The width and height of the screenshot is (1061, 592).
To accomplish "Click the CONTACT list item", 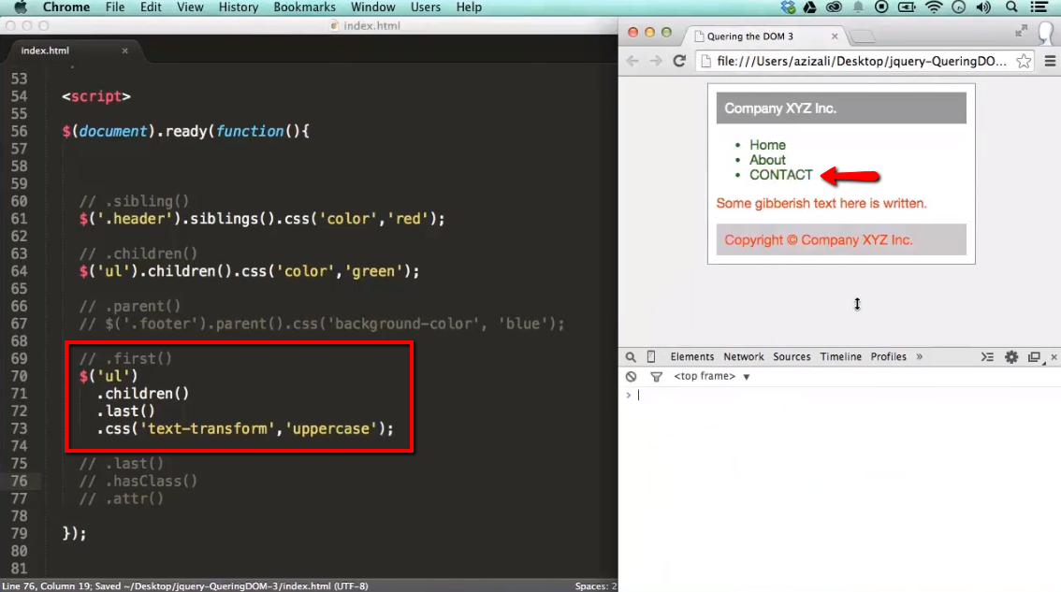I will click(781, 175).
